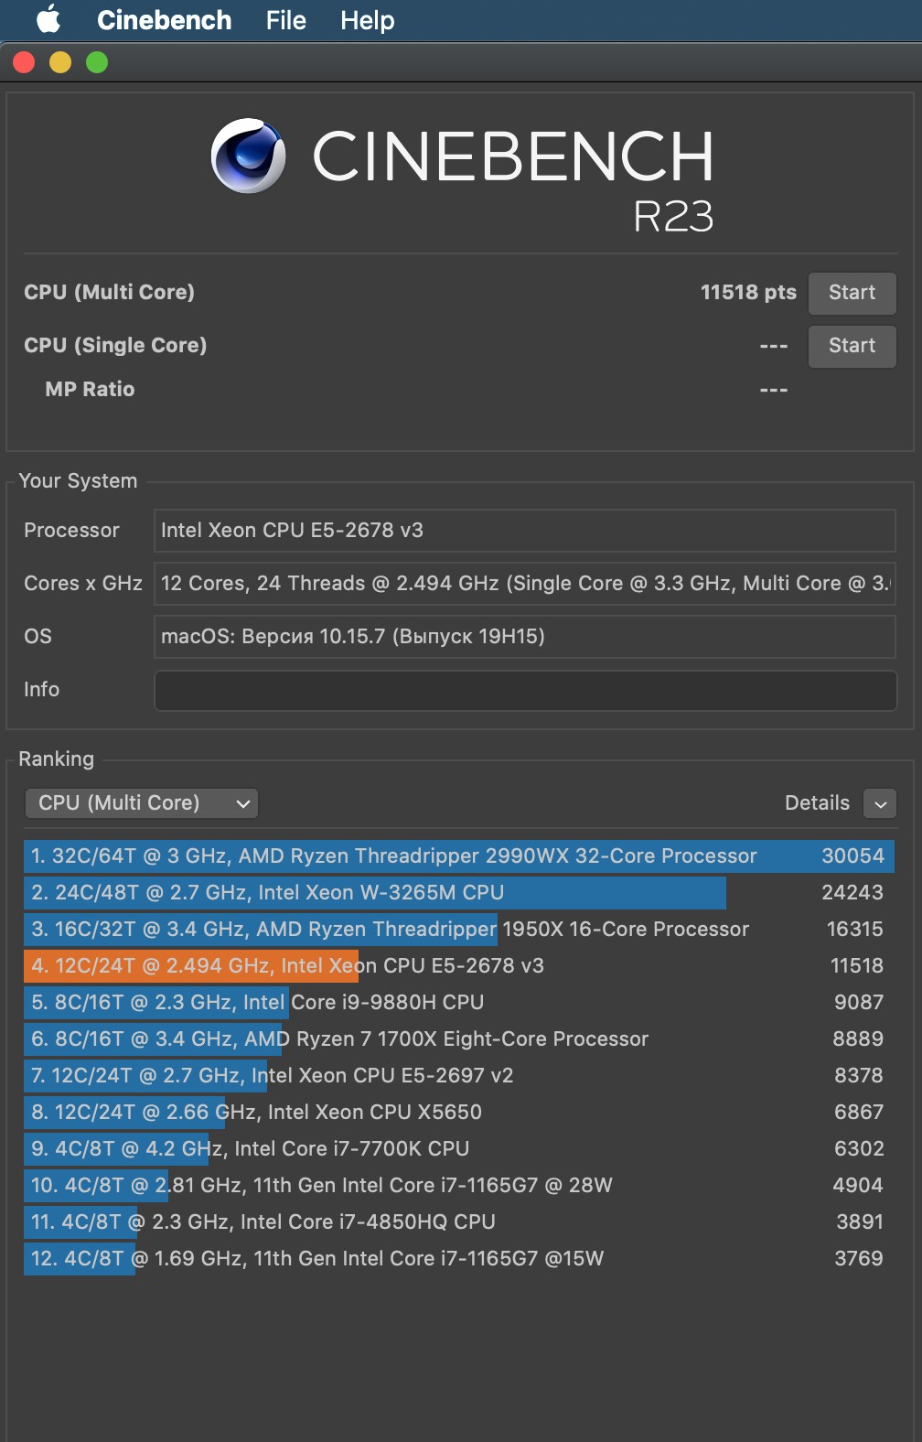Click the CPU (Multi Core) label
This screenshot has width=922, height=1442.
coord(109,293)
